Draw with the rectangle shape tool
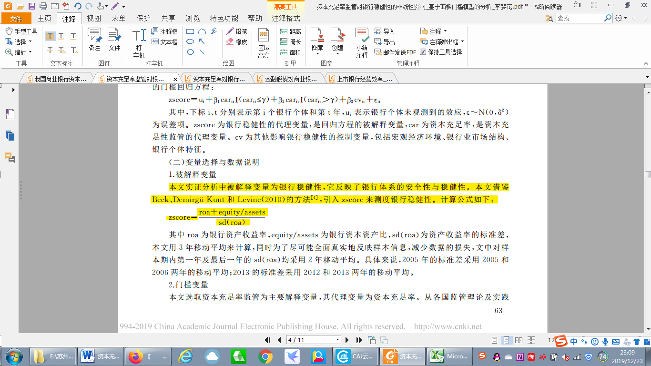651x366 pixels. click(190, 31)
